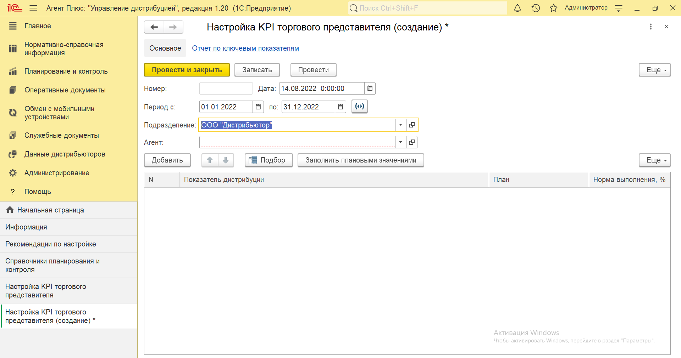The image size is (681, 358).
Task: Click the empty Агент field
Action: coord(297,142)
